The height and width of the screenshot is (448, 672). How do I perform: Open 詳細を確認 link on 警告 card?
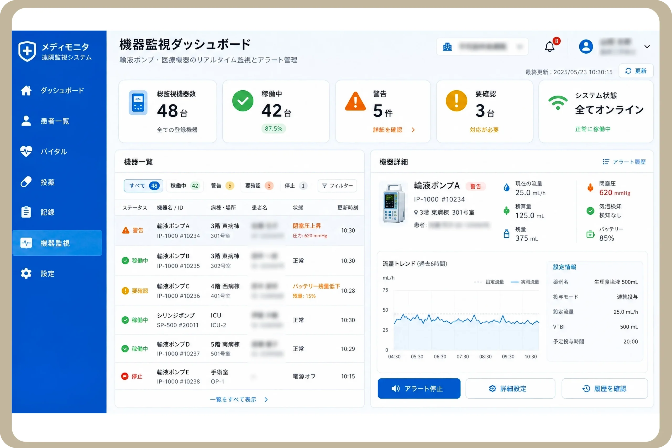click(394, 130)
